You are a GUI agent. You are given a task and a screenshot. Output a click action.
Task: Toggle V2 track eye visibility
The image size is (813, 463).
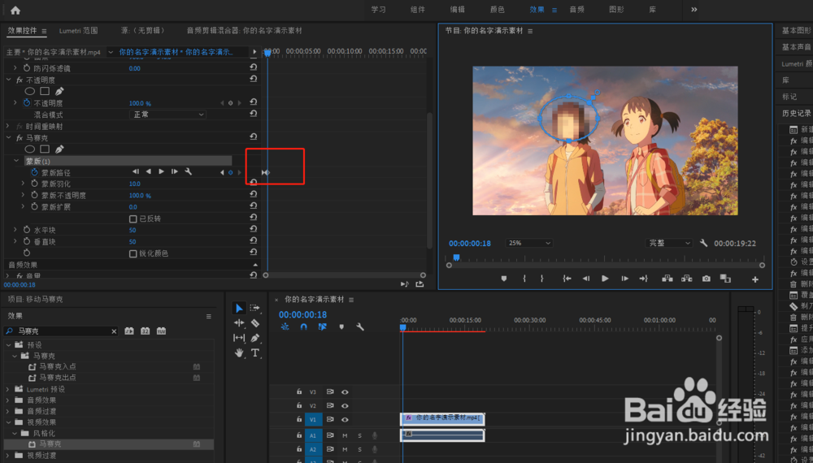(x=345, y=405)
